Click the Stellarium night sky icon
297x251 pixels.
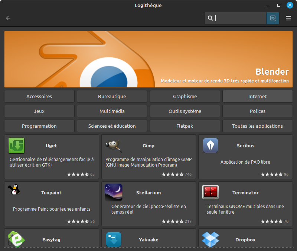point(114,193)
